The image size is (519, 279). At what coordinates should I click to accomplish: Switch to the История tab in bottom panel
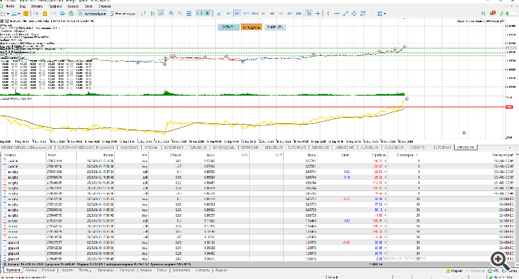click(x=48, y=271)
